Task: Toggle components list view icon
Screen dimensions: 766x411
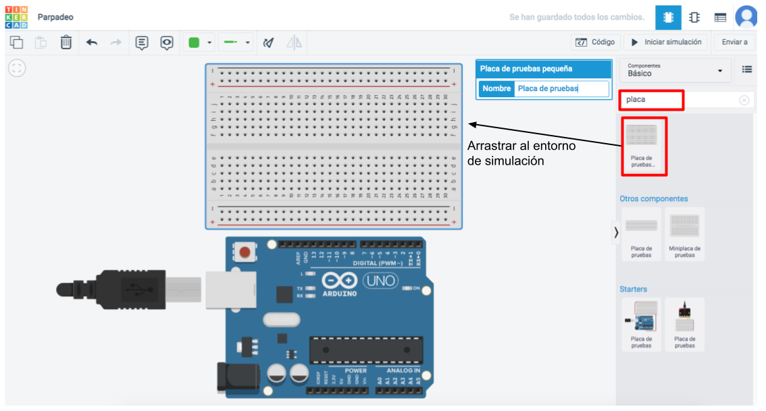Action: (x=747, y=70)
